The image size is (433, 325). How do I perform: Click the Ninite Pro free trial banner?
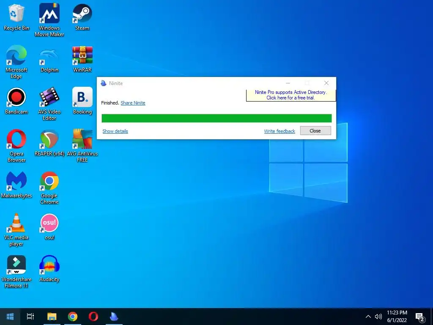(x=291, y=95)
